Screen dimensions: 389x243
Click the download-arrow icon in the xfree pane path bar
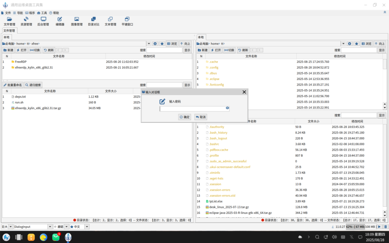(x=155, y=44)
